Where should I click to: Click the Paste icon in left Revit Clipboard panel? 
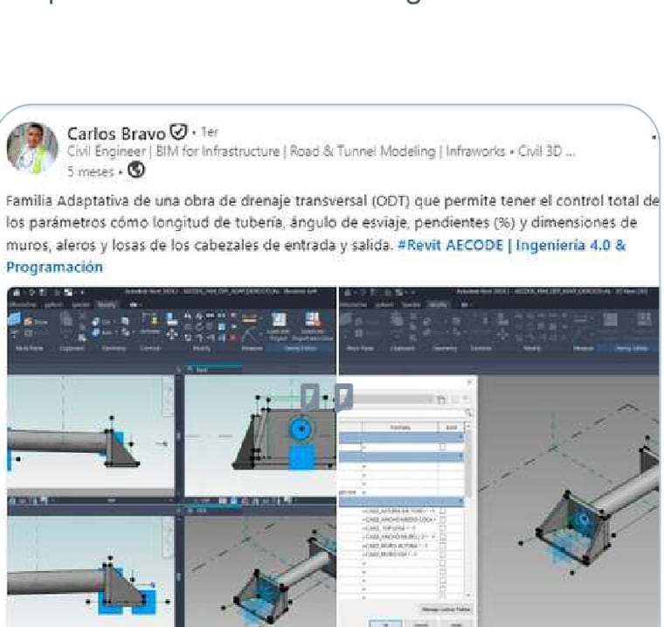point(66,320)
